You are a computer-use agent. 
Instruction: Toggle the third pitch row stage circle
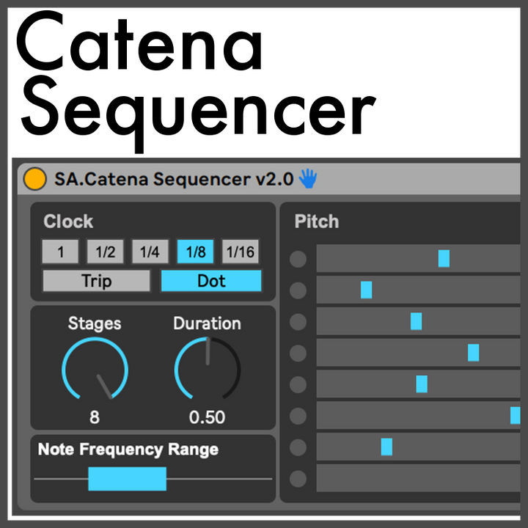(x=298, y=322)
